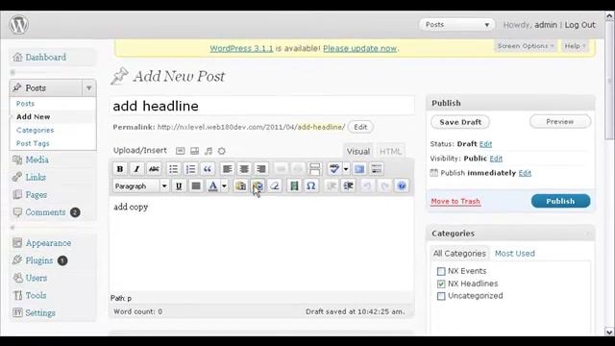Open the spellchecker language dropdown arrow
The height and width of the screenshot is (346, 615).
point(346,169)
